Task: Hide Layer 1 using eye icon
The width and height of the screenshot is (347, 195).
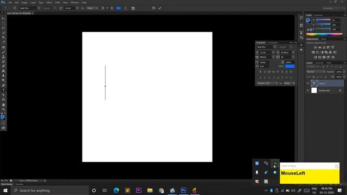Action: 307,83
